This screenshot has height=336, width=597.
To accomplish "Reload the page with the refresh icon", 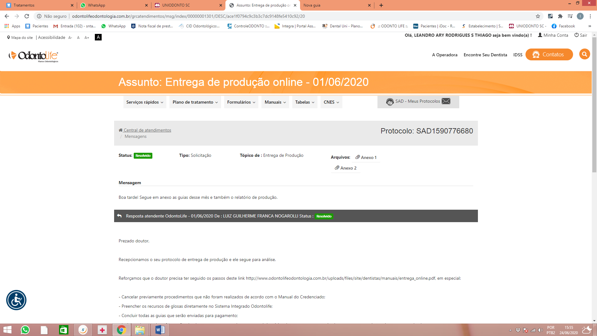I will tap(27, 16).
